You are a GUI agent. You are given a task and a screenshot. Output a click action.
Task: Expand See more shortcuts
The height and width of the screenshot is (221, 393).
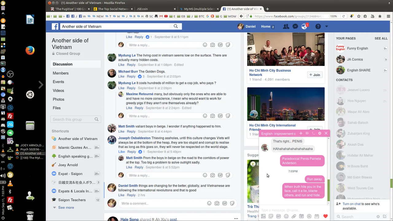66,207
